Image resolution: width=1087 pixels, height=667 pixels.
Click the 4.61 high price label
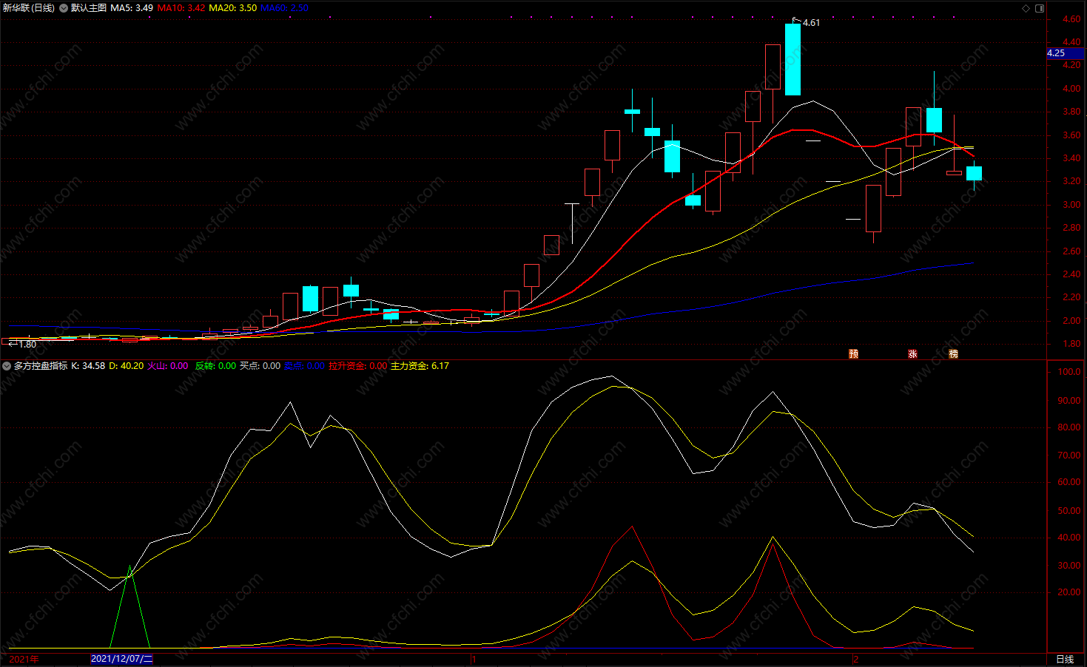click(x=811, y=23)
